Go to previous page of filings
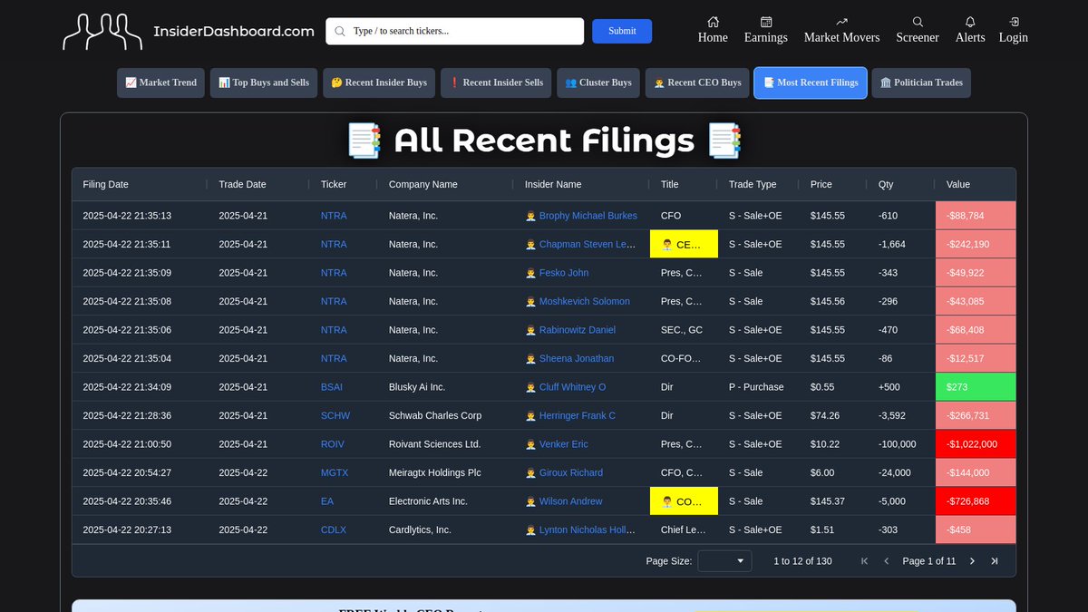 886,561
